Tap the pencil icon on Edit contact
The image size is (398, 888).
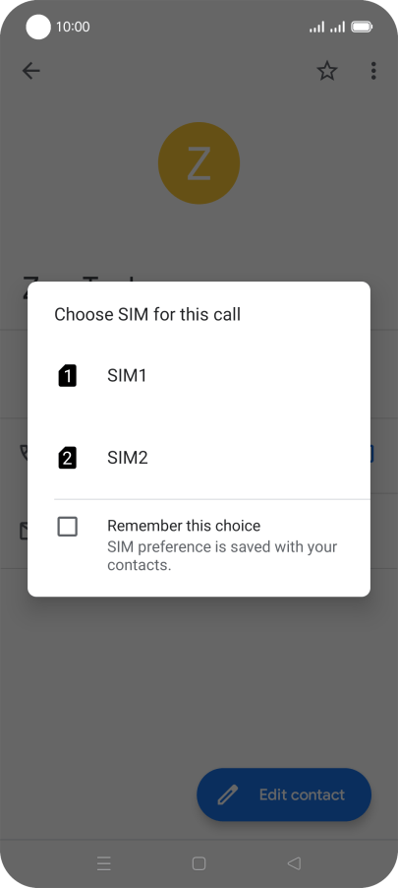tap(227, 794)
